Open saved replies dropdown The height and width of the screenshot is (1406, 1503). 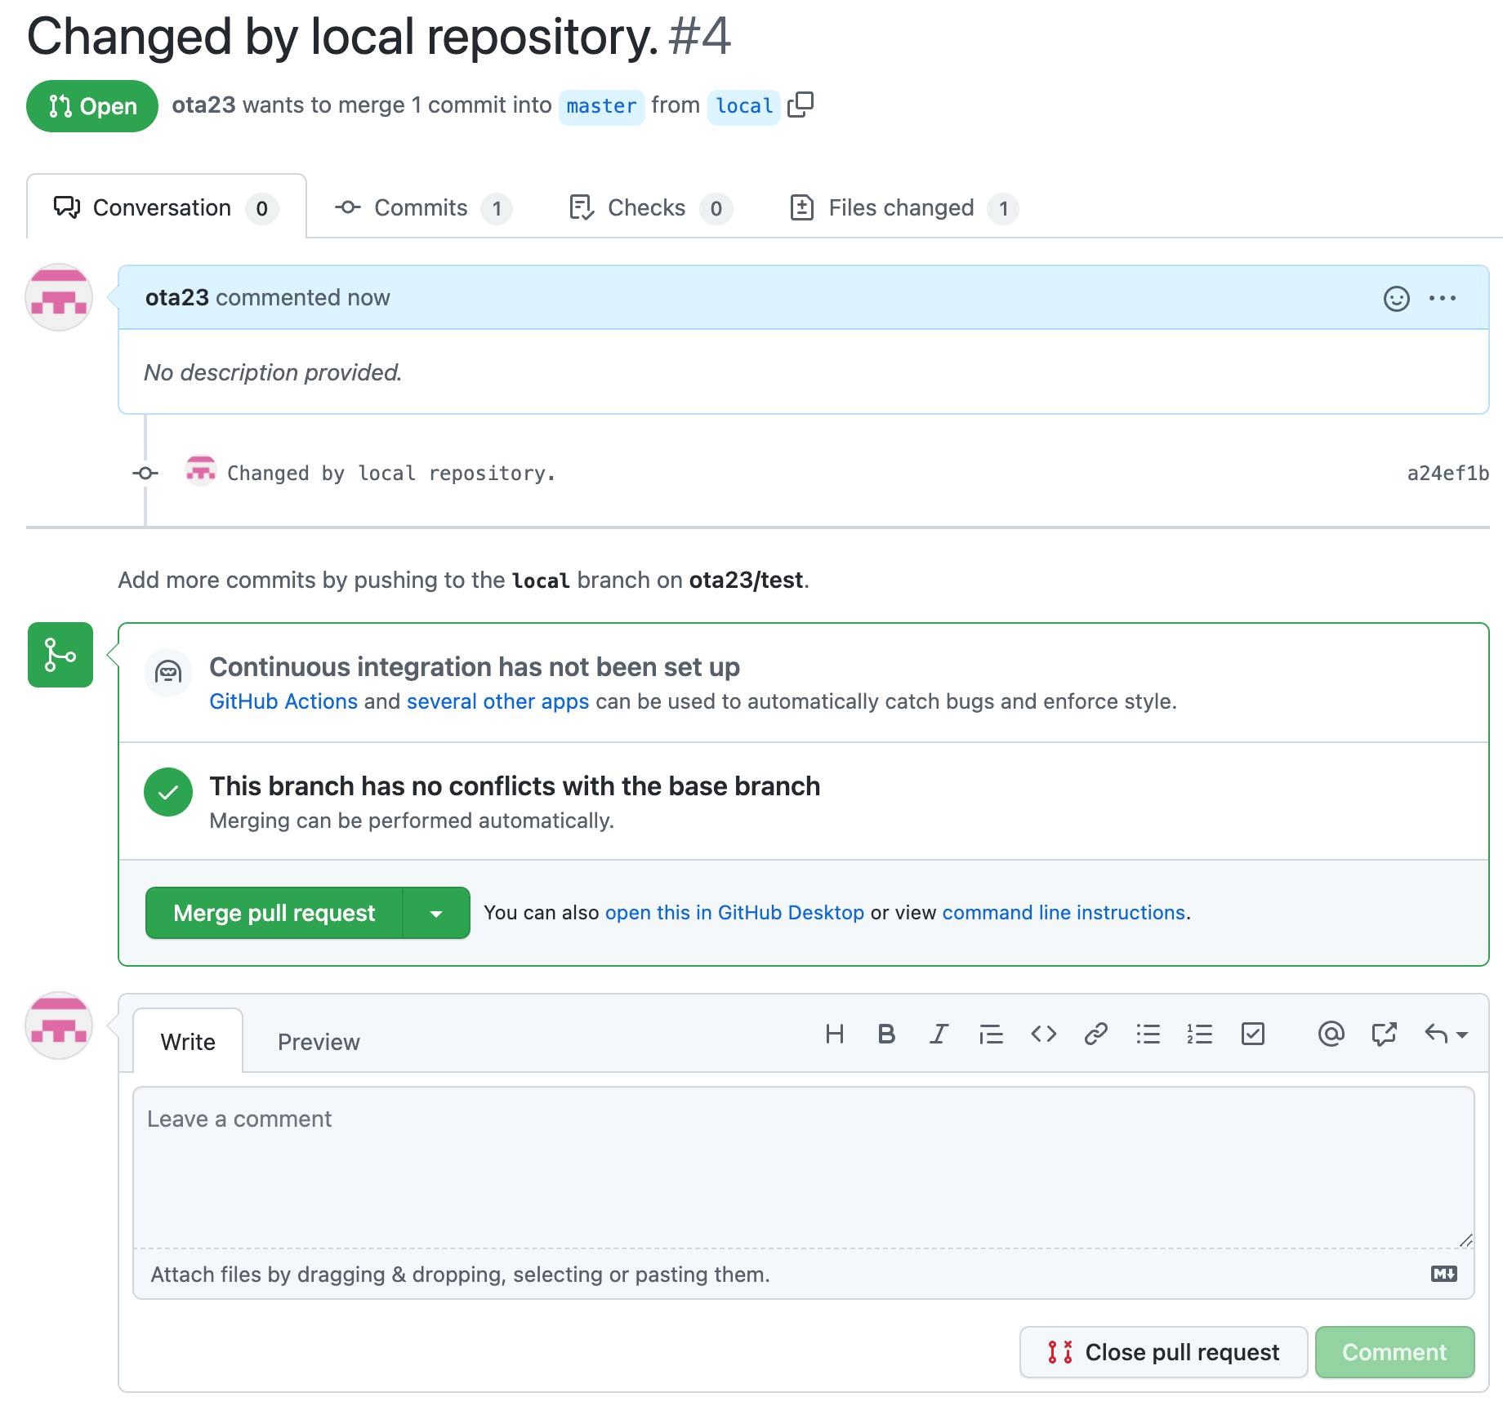click(x=1446, y=1034)
